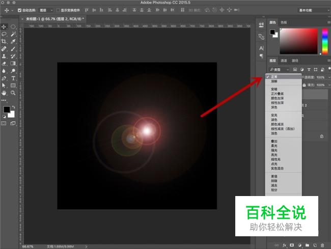Image resolution: width=331 pixels, height=249 pixels.
Task: Select the Eraser tool
Action: [4, 64]
